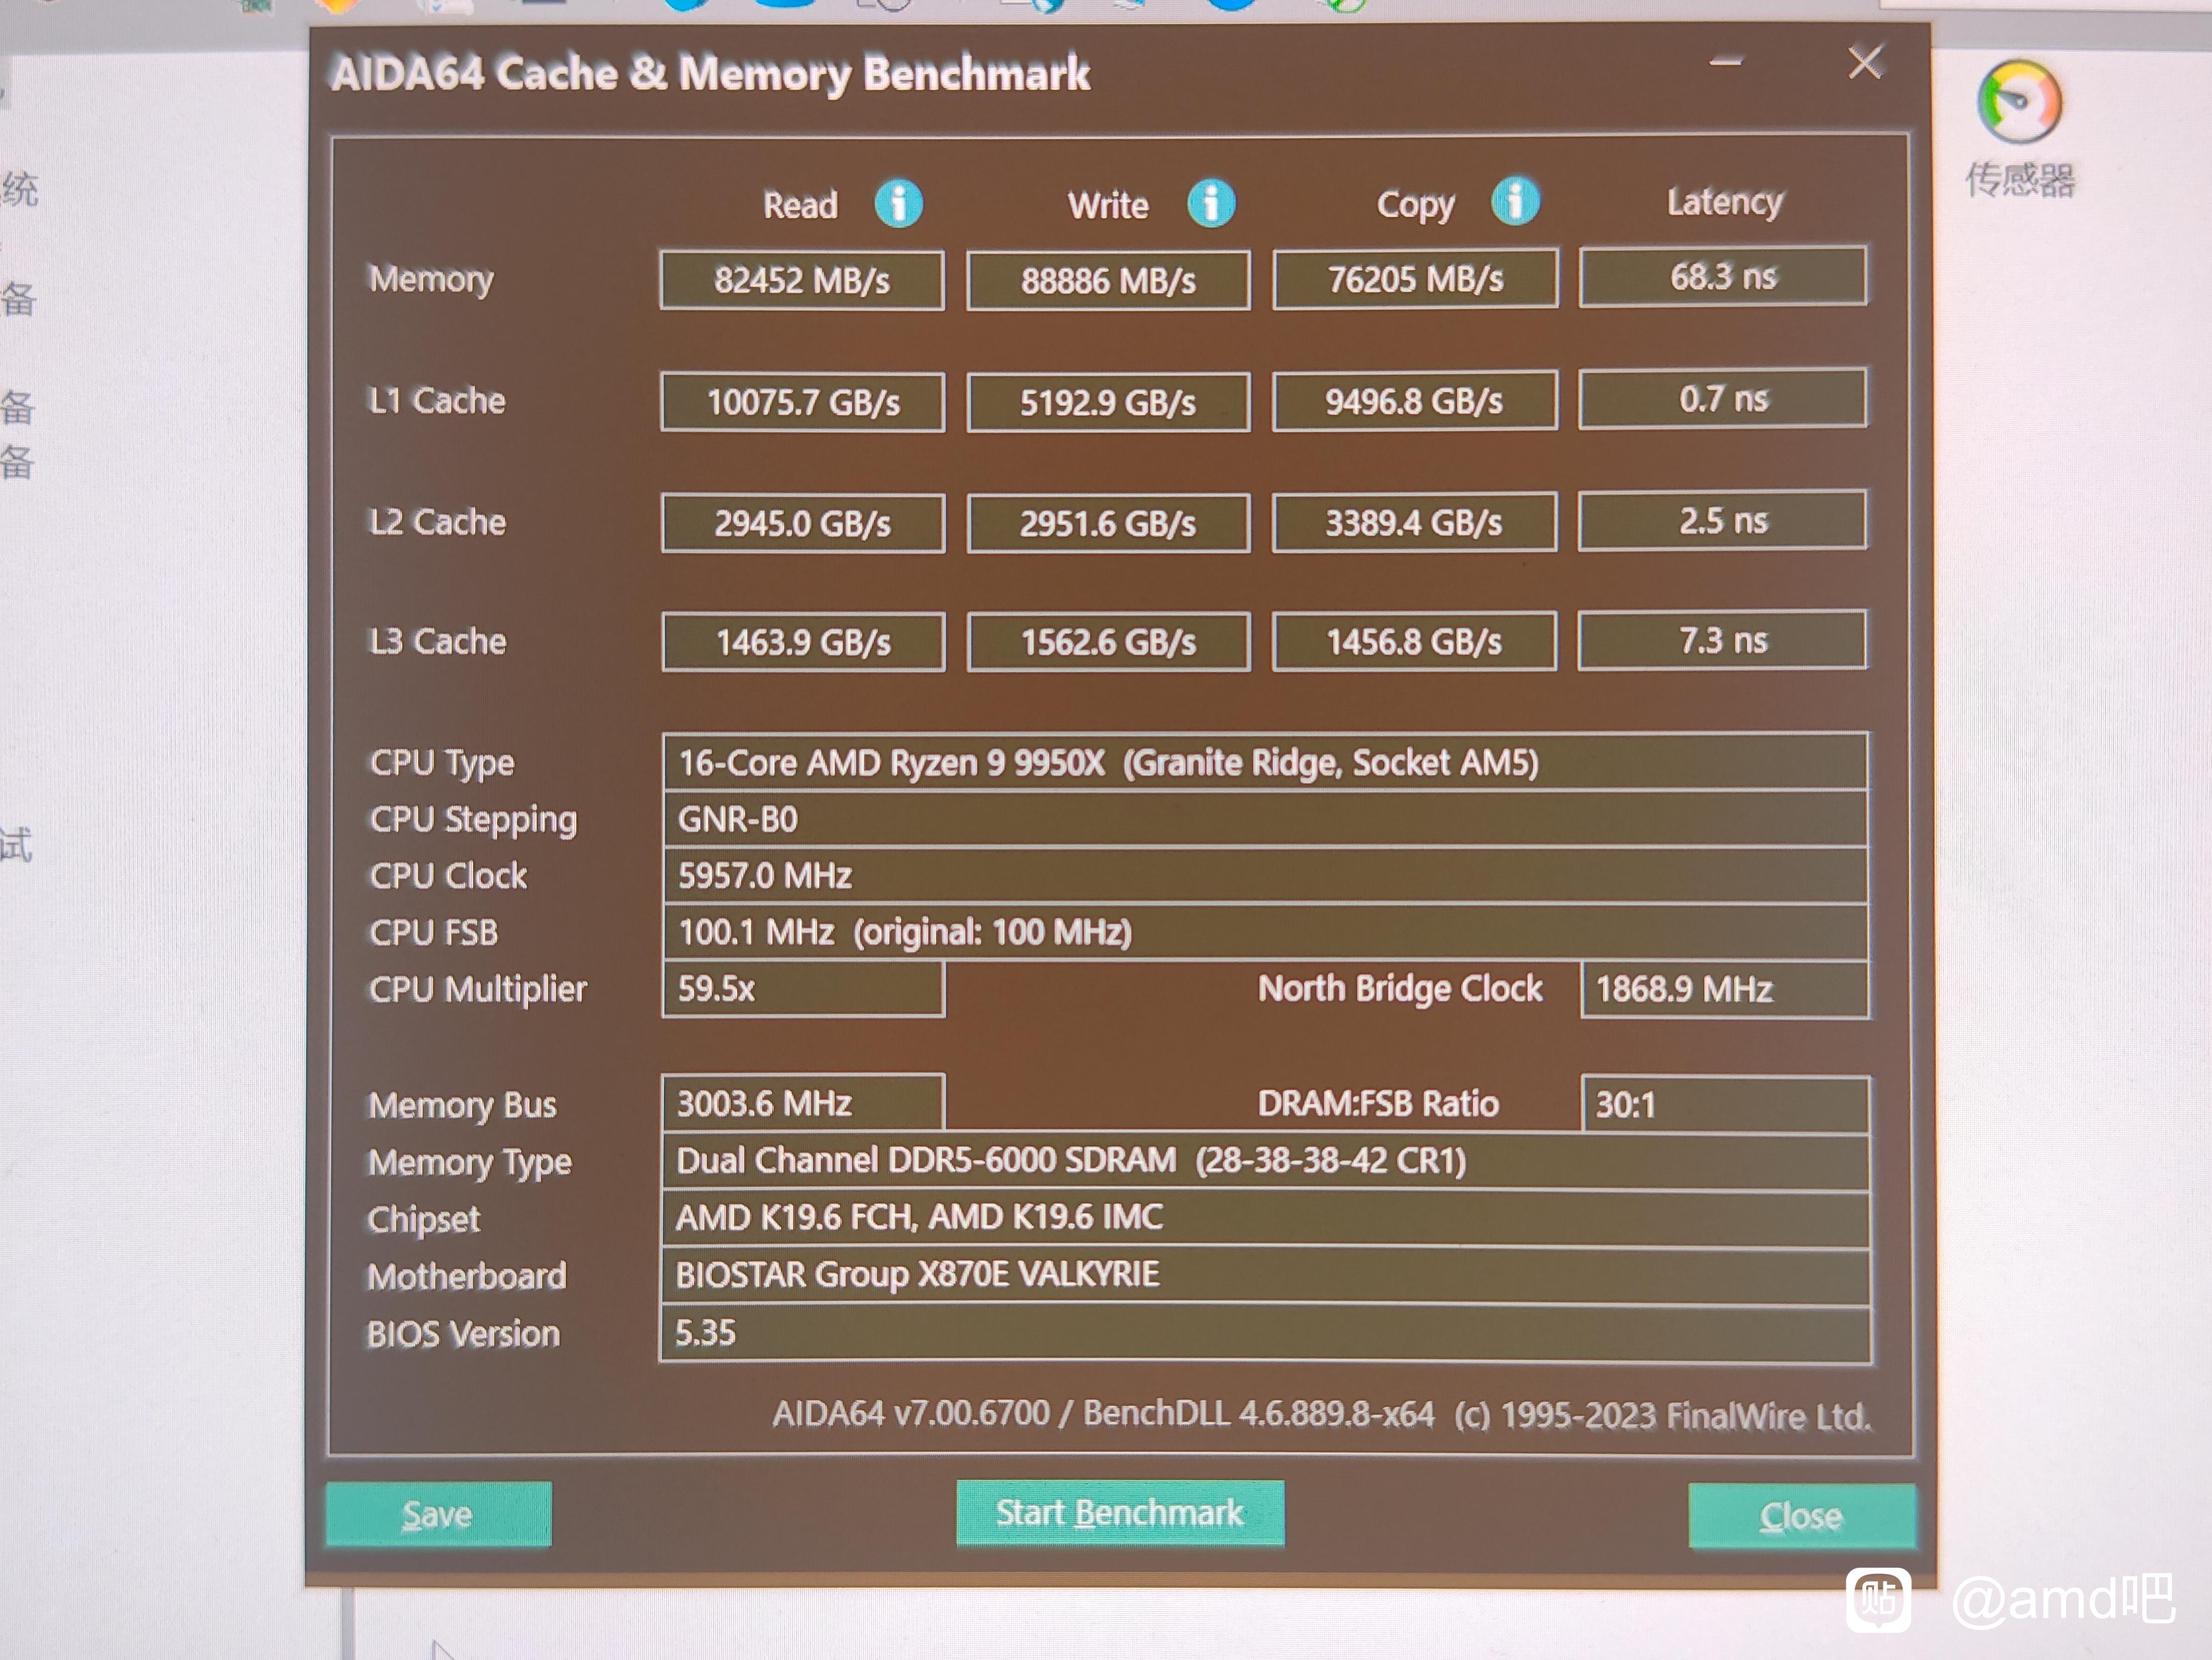This screenshot has height=1660, width=2212.
Task: Click Memory latency value 68.3 ns
Action: tap(1723, 276)
